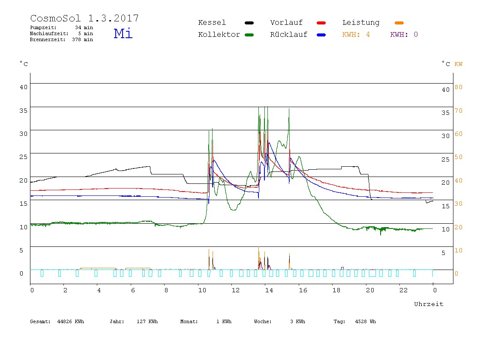This screenshot has height=348, width=492.
Task: Click the Leistung legend label
Action: [361, 23]
